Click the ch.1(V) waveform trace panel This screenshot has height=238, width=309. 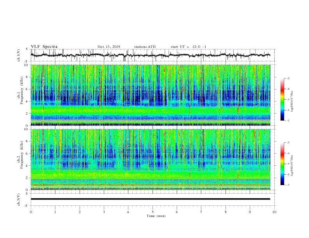click(153, 55)
